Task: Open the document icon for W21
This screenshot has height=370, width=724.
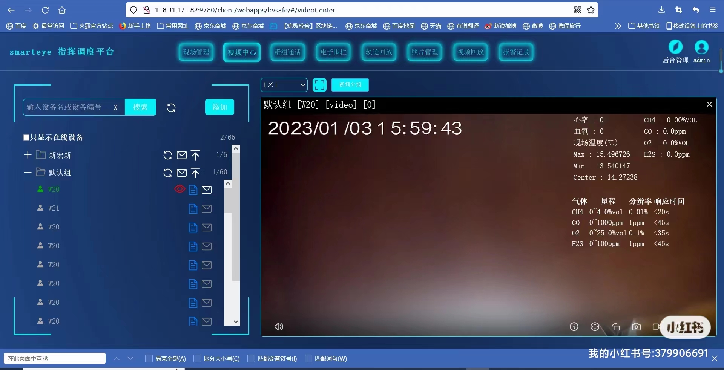Action: click(x=193, y=208)
